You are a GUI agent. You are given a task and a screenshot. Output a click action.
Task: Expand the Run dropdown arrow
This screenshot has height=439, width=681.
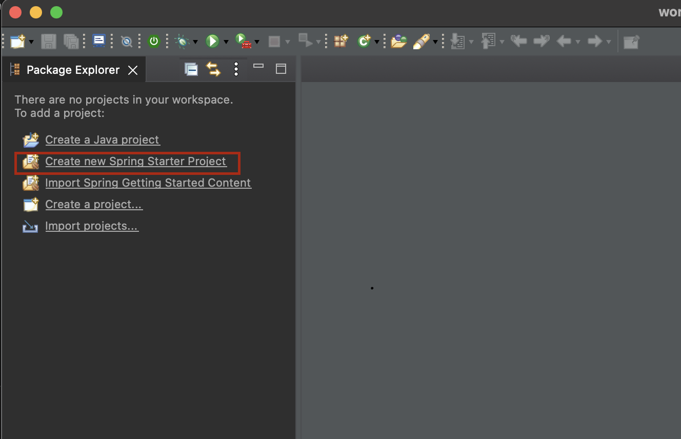click(226, 42)
